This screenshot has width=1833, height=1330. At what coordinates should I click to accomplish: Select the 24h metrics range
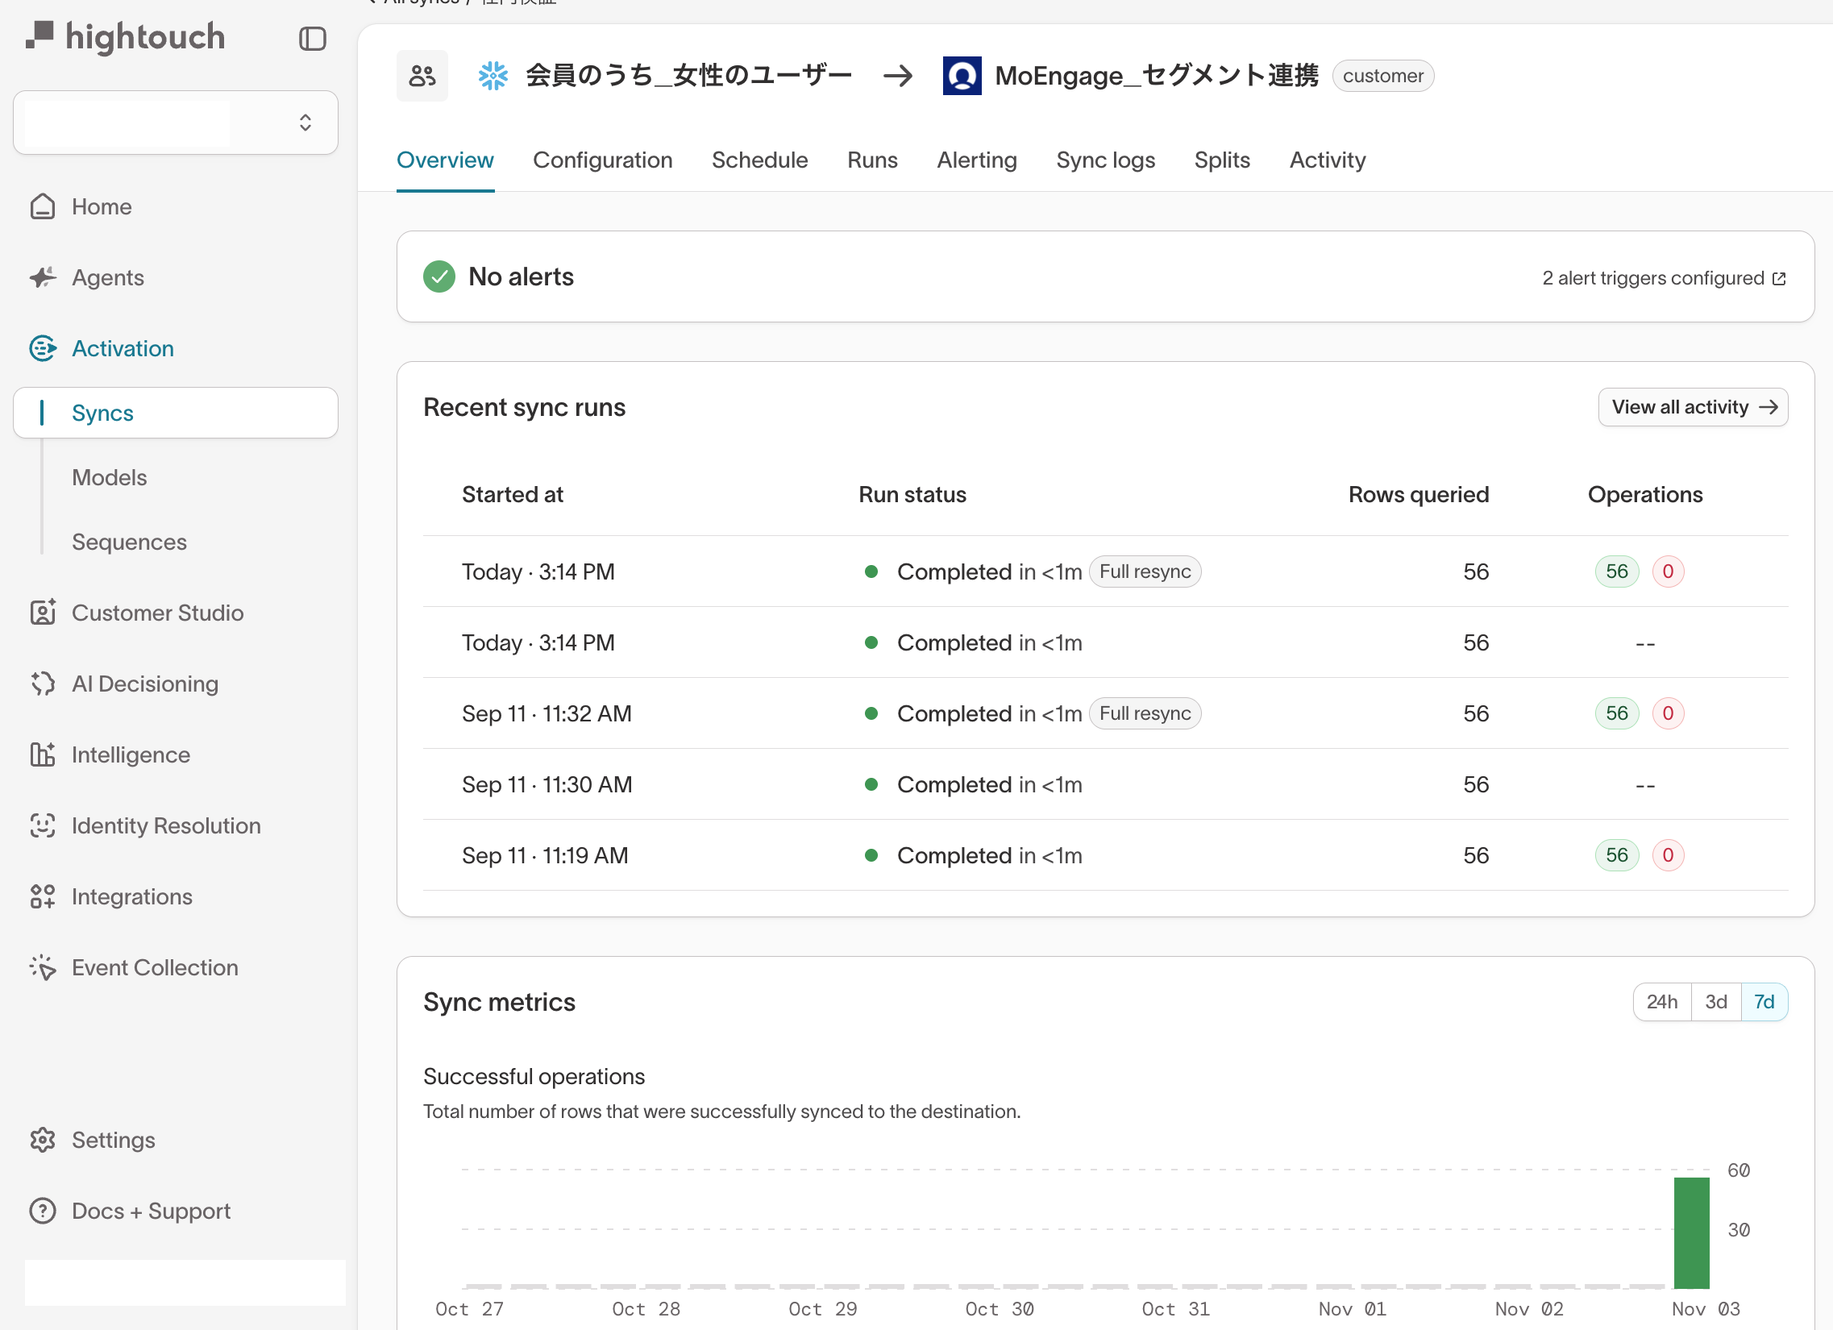coord(1661,1002)
